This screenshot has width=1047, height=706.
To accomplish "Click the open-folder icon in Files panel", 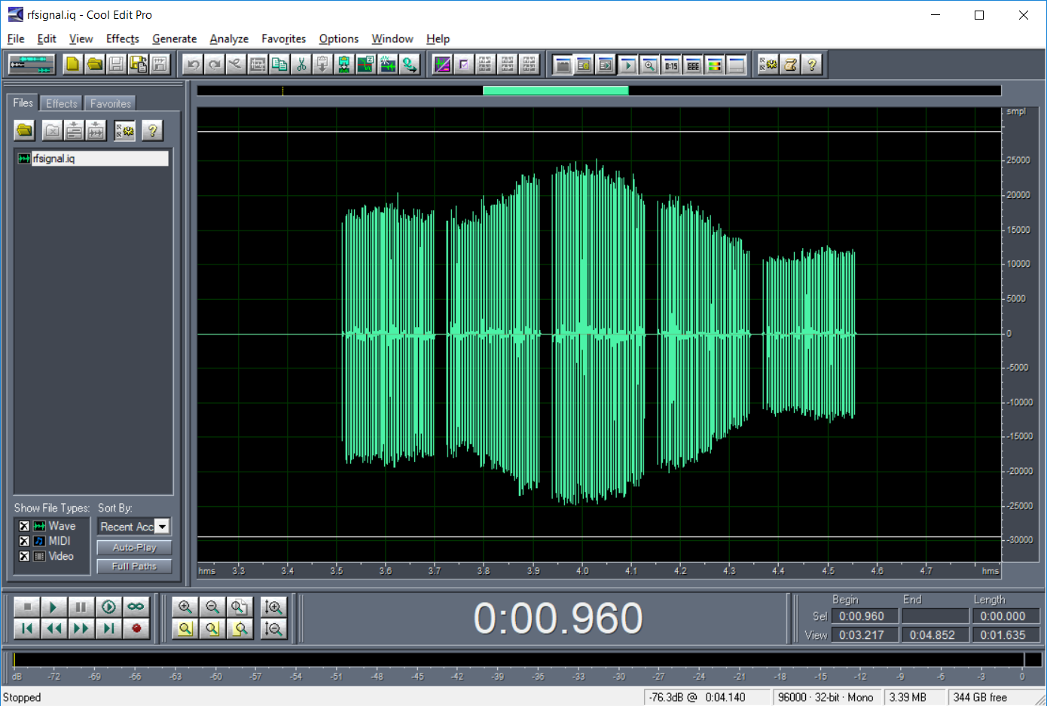I will [25, 130].
